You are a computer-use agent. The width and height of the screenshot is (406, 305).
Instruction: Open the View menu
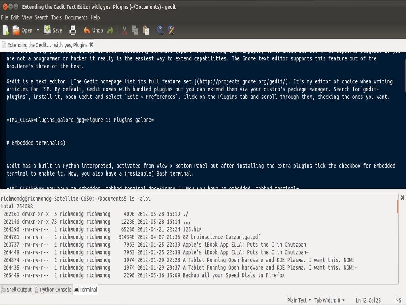point(27,17)
